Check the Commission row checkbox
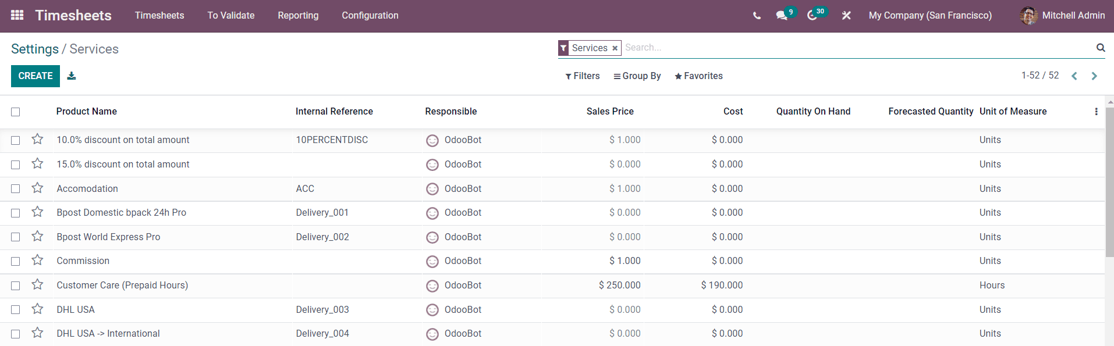 coord(16,261)
